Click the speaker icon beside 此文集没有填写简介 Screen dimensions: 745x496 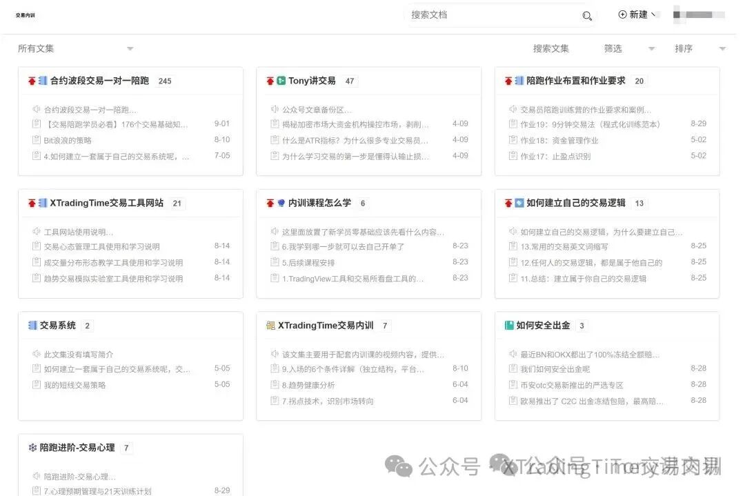tap(36, 354)
